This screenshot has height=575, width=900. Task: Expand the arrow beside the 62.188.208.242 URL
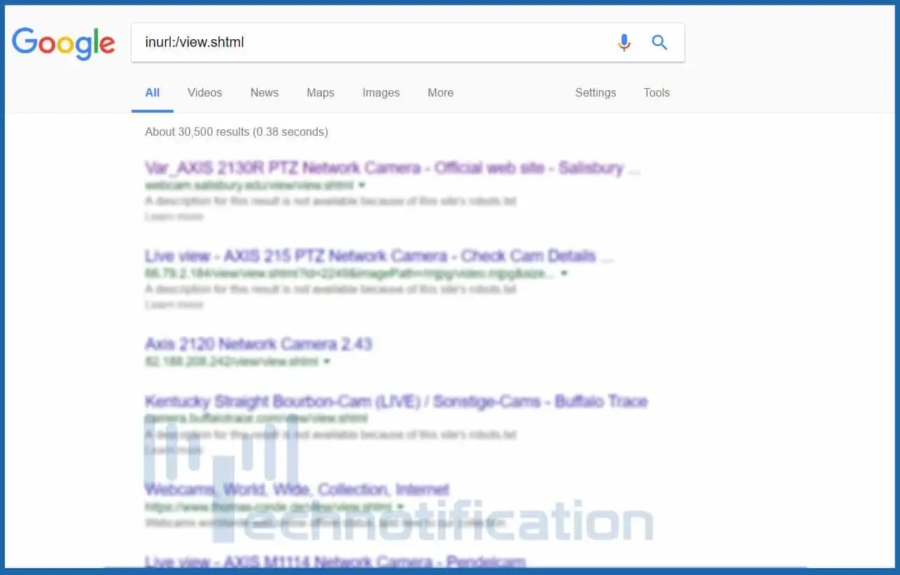tap(327, 362)
